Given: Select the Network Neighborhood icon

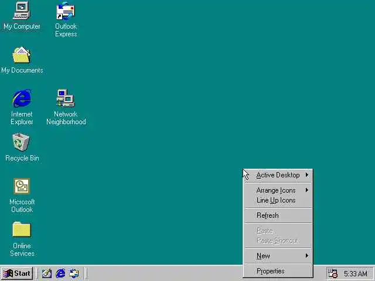Looking at the screenshot, I should [x=66, y=98].
